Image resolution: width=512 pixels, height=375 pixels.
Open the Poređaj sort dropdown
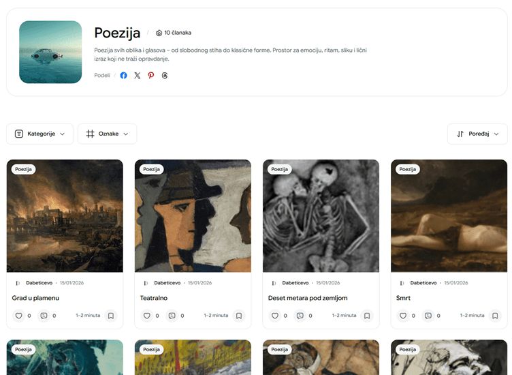coord(477,134)
